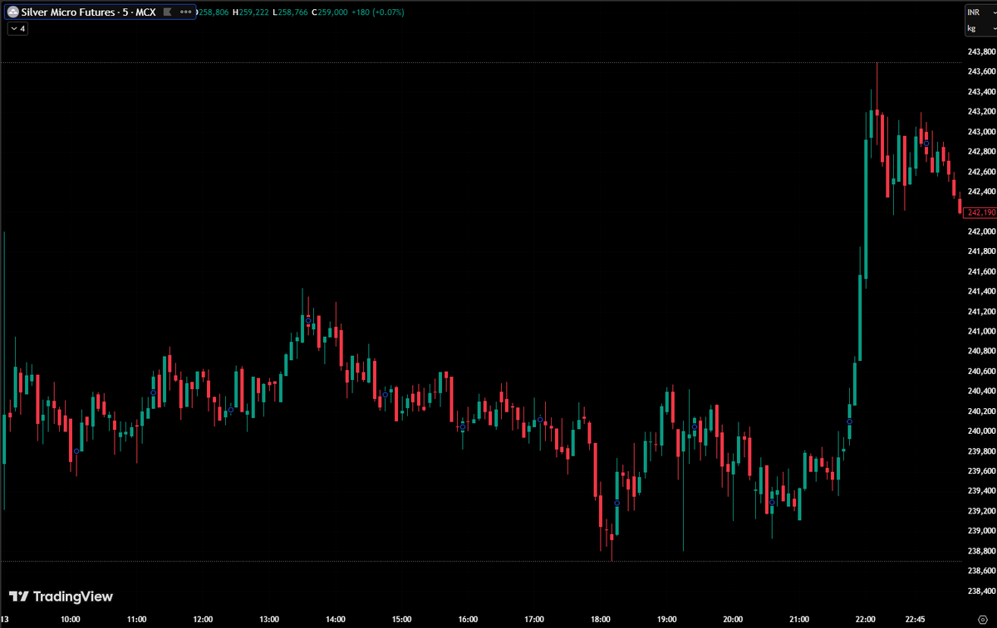The image size is (997, 628).
Task: Click the 18:00 label on the time axis
Action: [601, 619]
